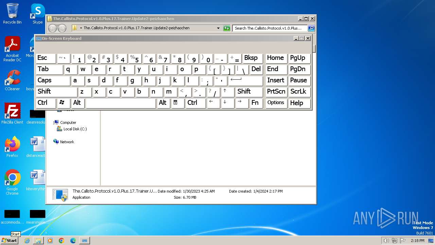Click the Enter key on On-Screen Keyboard
Screen dimensions: 435x245
(x=246, y=81)
